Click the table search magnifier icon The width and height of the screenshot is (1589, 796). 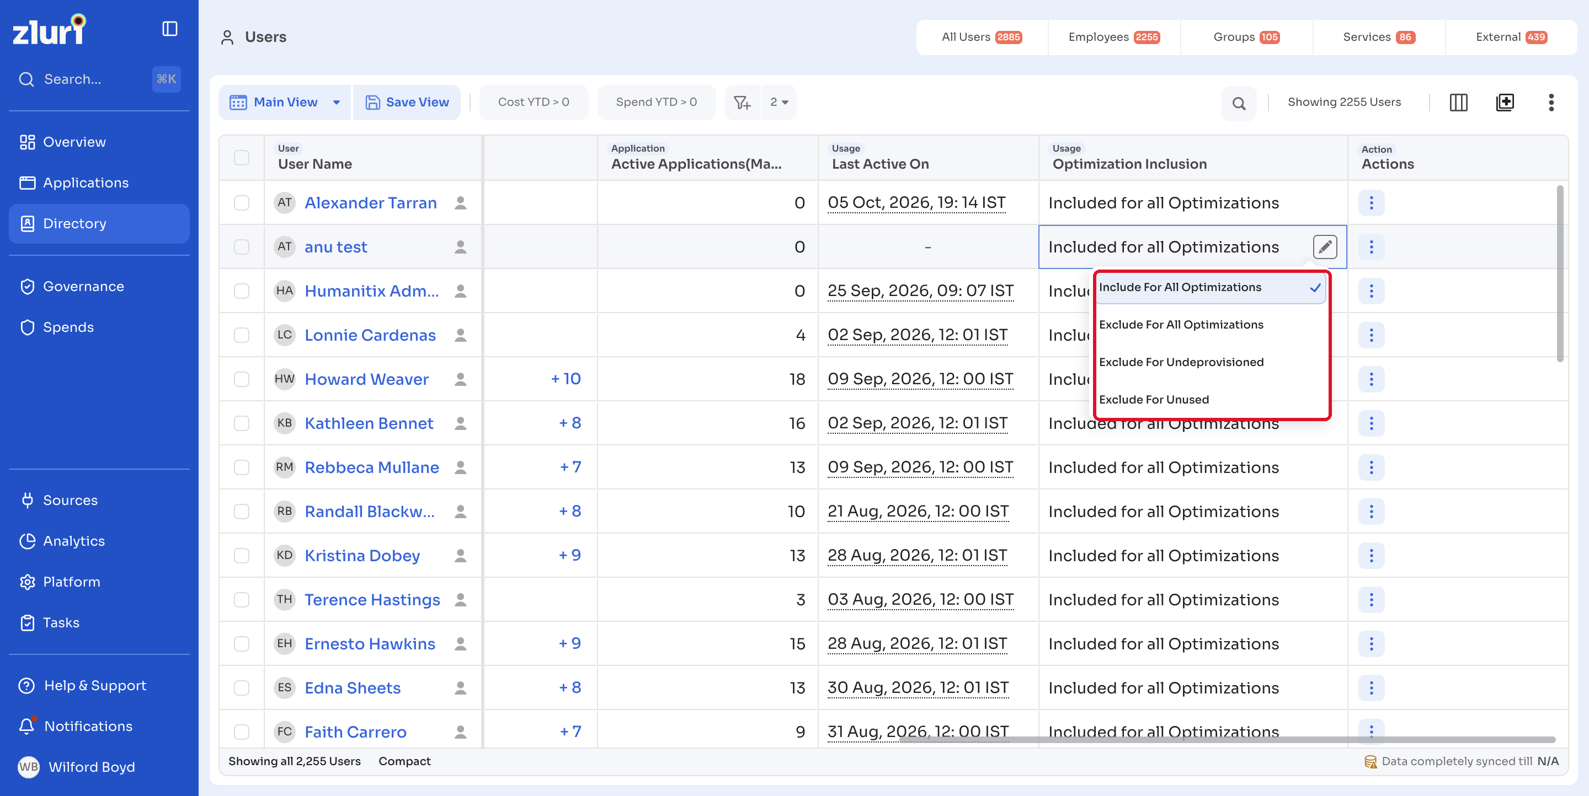(x=1239, y=103)
